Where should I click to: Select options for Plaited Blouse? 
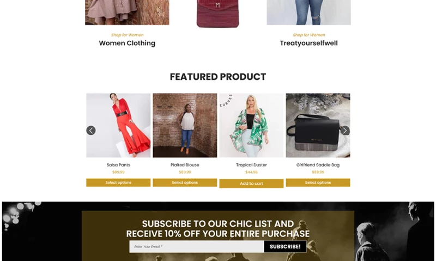click(185, 183)
